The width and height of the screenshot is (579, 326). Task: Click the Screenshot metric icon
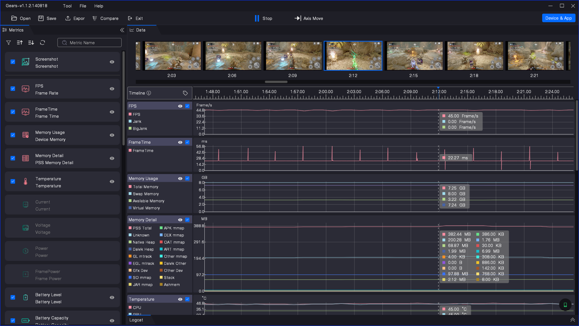click(x=26, y=62)
